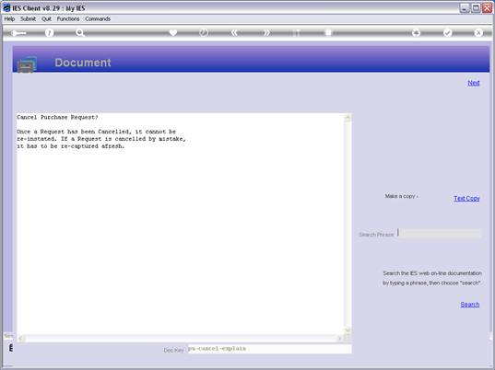
Task: Open the Commands menu
Action: point(98,19)
